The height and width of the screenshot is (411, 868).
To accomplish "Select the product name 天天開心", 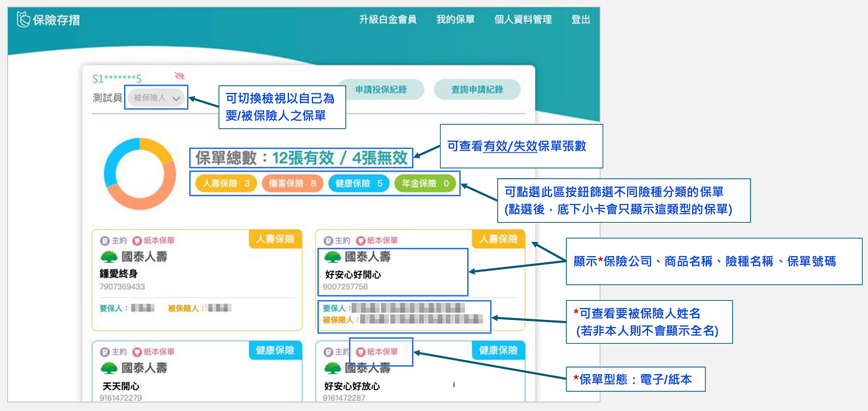I will click(x=121, y=387).
